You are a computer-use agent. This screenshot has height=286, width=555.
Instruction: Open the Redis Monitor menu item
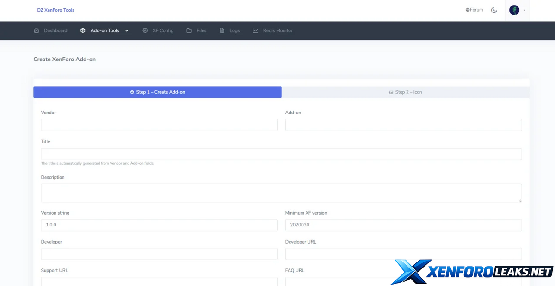coord(277,30)
